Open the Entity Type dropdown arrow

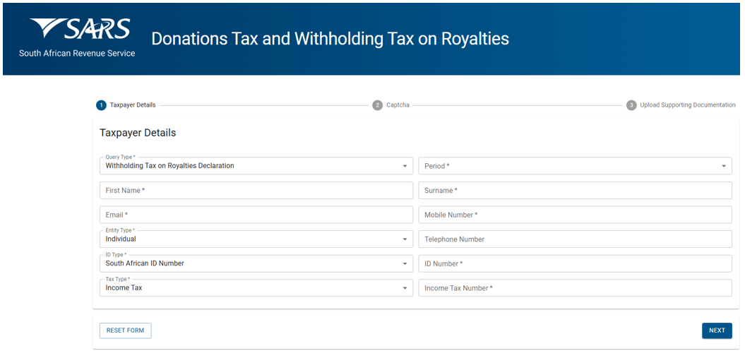point(405,239)
